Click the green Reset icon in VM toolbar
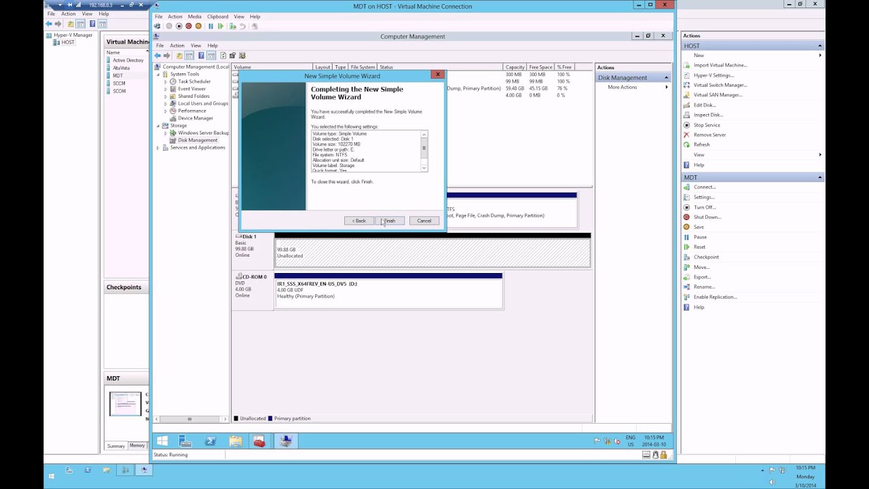The width and height of the screenshot is (869, 489). tap(221, 26)
